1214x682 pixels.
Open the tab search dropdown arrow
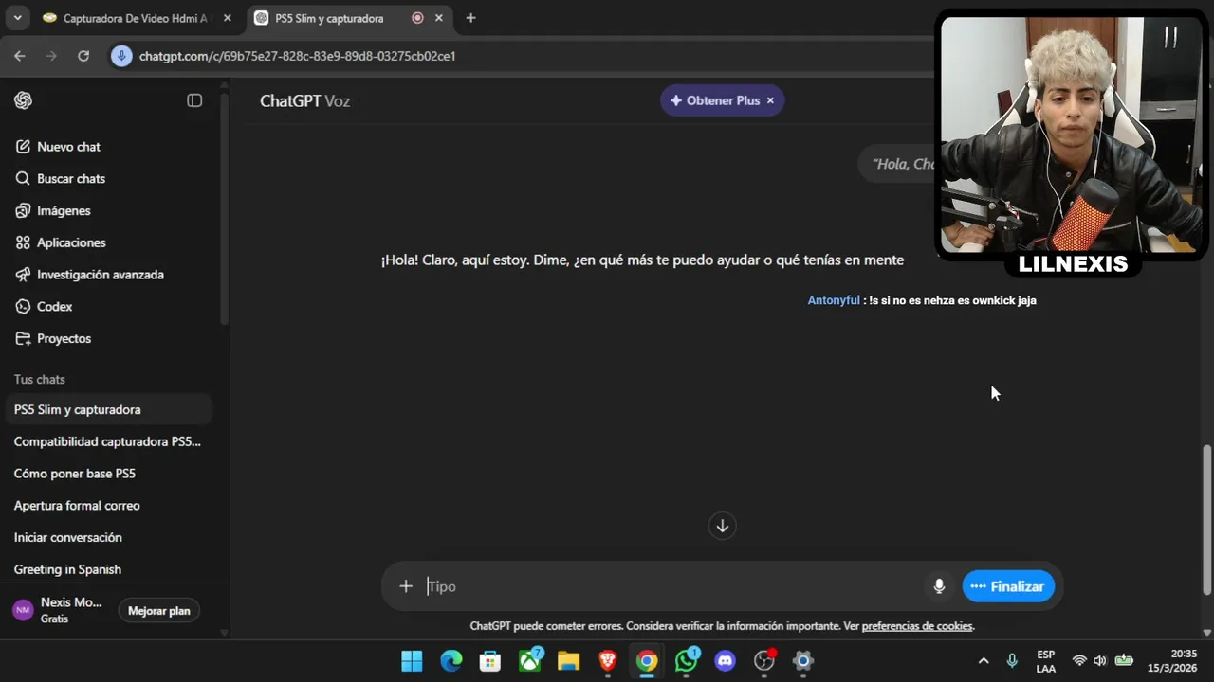17,18
